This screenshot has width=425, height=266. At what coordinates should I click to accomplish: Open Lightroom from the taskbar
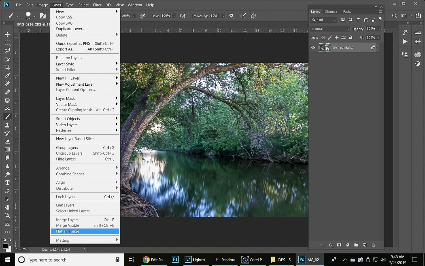(x=196, y=259)
